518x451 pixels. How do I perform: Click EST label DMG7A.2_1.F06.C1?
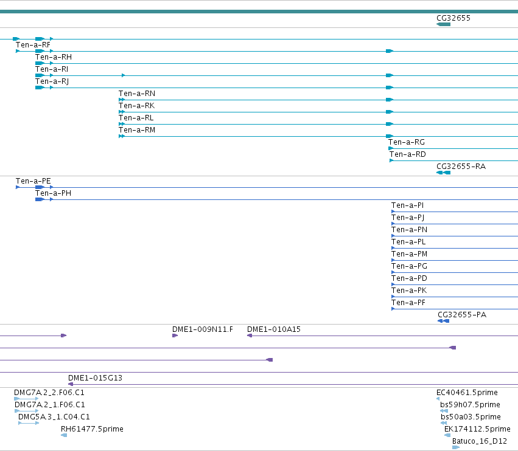pyautogui.click(x=50, y=405)
